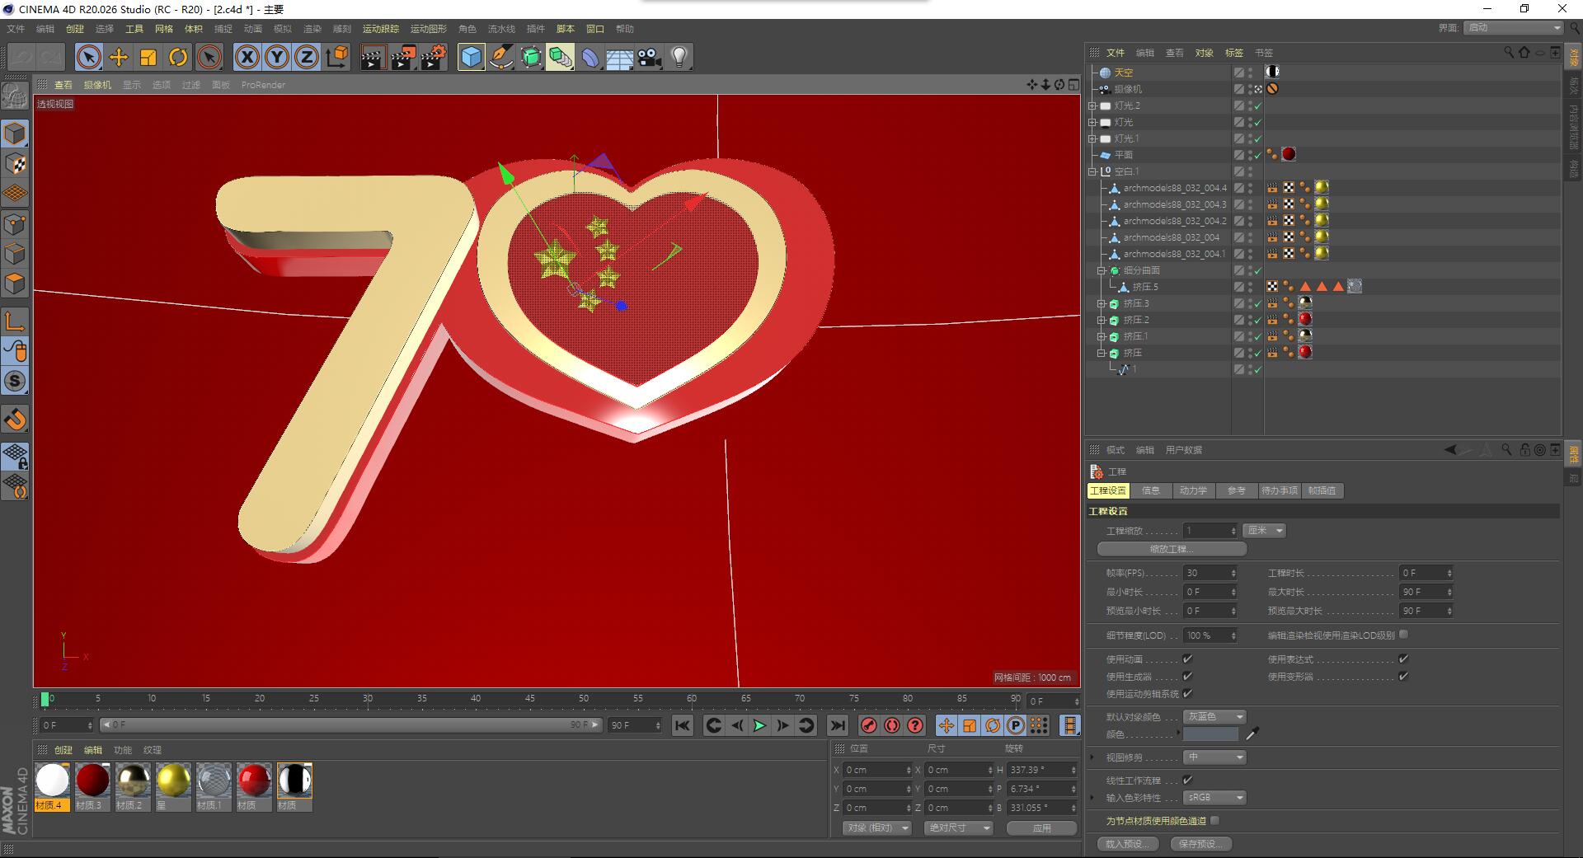Pick color with the eyedropper icon
Screen dimensions: 1583x858
[1252, 734]
